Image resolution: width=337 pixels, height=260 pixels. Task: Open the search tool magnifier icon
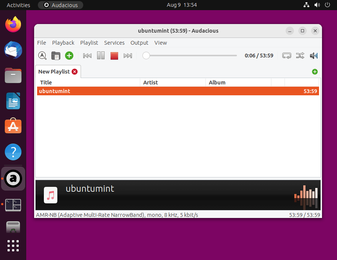pyautogui.click(x=42, y=56)
